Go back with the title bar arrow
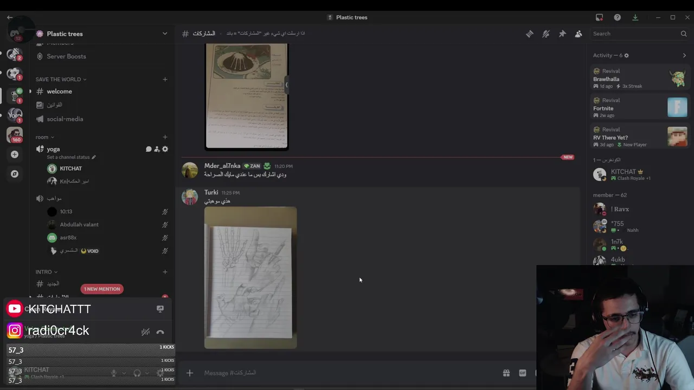Image resolution: width=694 pixels, height=390 pixels. click(x=10, y=17)
